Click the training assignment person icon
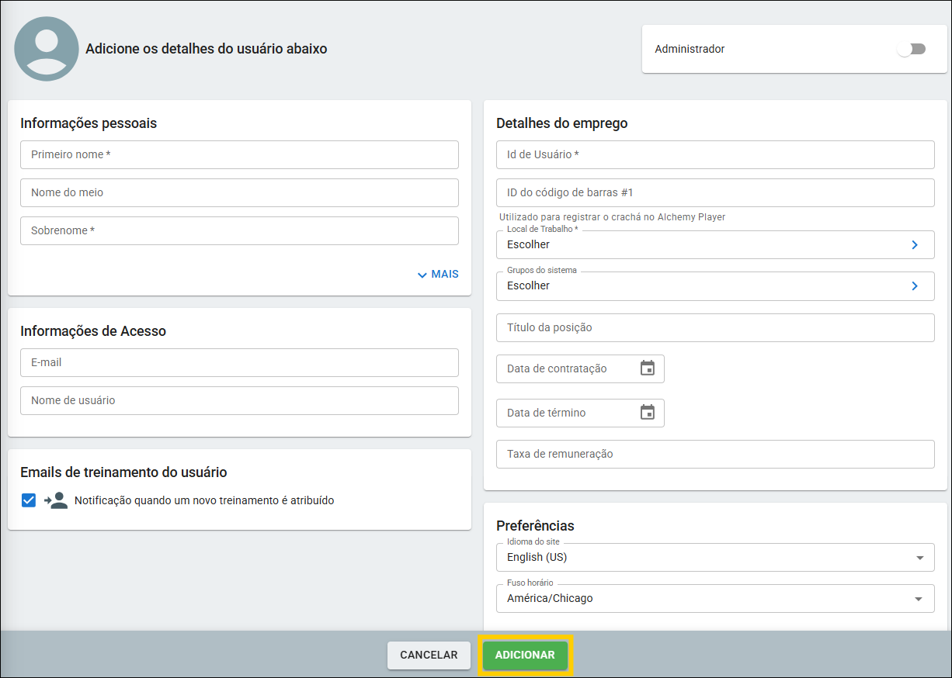Viewport: 952px width, 678px height. (x=56, y=500)
